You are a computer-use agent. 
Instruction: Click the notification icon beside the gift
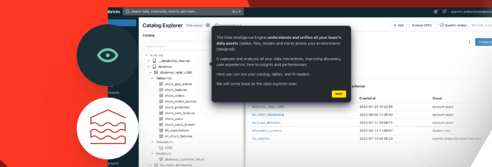point(444,12)
